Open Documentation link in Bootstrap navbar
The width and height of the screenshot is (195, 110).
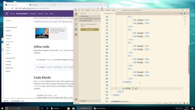tap(22, 13)
